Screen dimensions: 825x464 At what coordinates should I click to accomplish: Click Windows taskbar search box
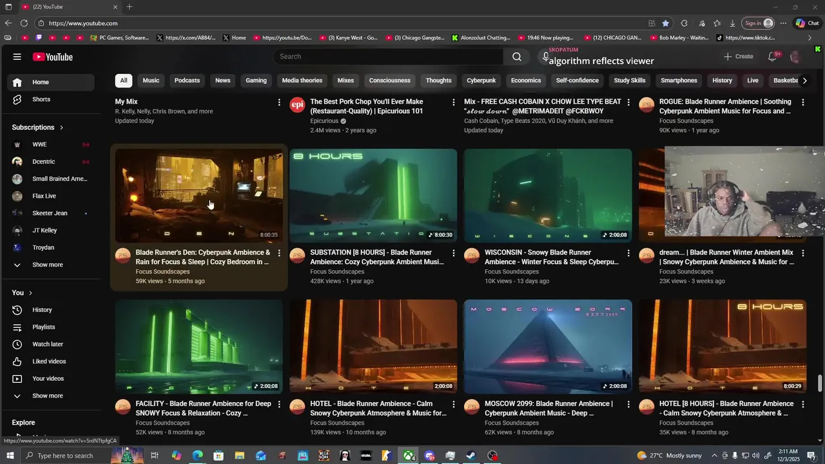pos(64,456)
